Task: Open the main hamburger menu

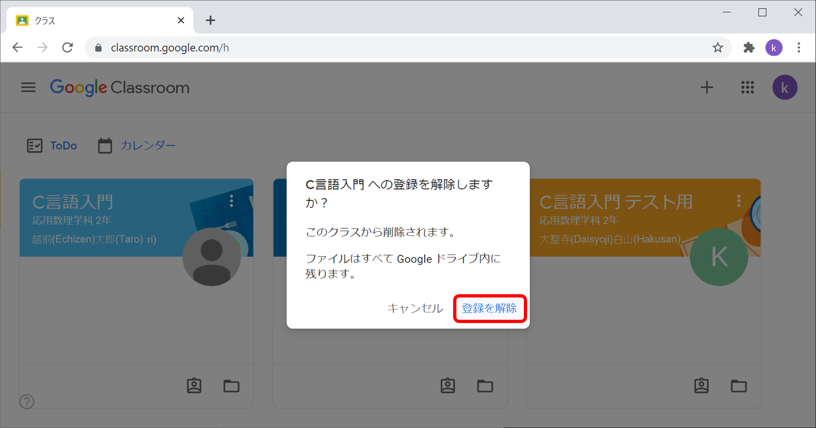Action: pyautogui.click(x=28, y=88)
